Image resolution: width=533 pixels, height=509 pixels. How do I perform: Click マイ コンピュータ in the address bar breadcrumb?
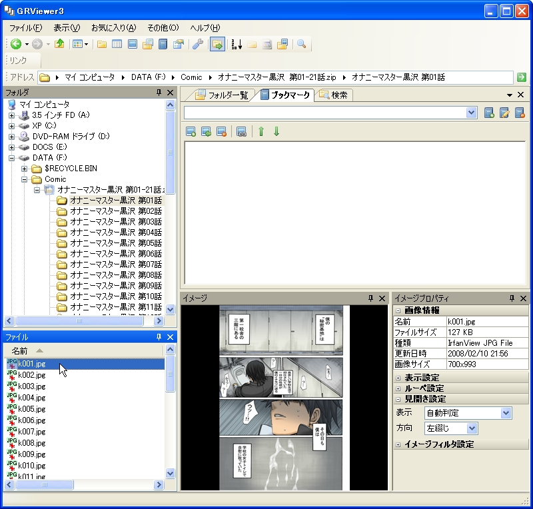(x=90, y=77)
